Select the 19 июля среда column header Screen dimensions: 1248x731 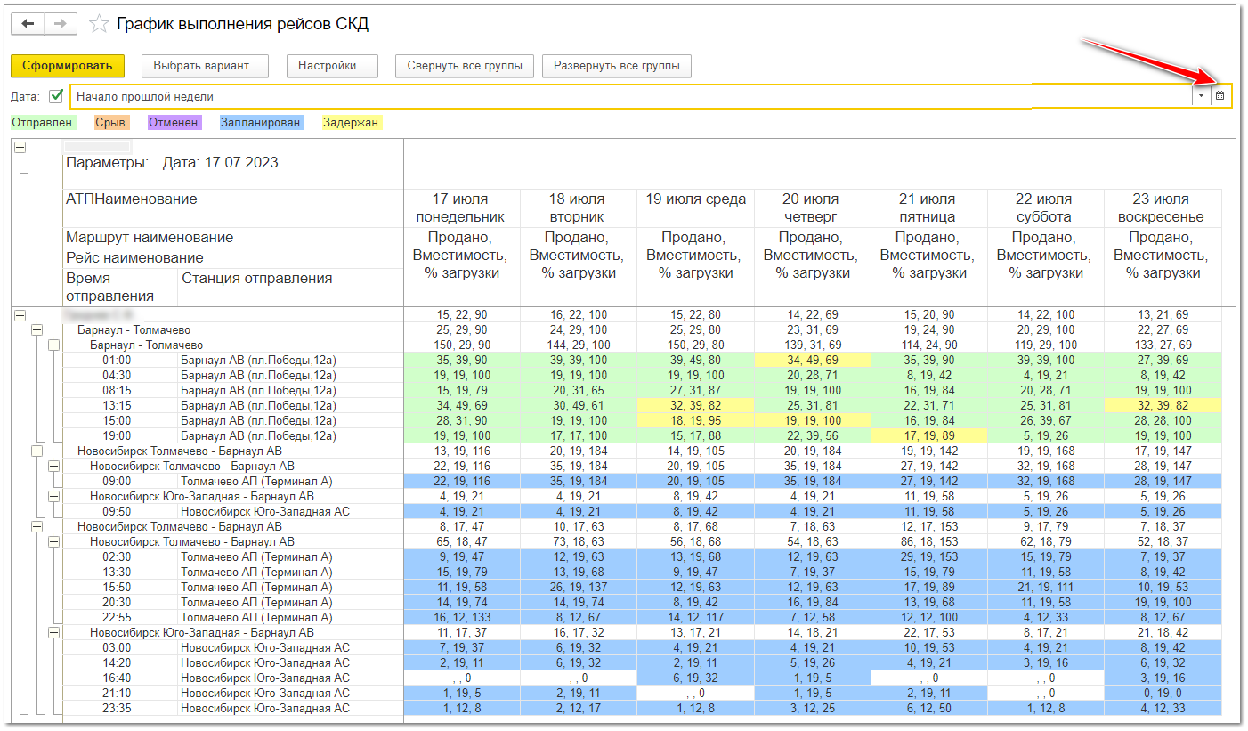pyautogui.click(x=695, y=199)
